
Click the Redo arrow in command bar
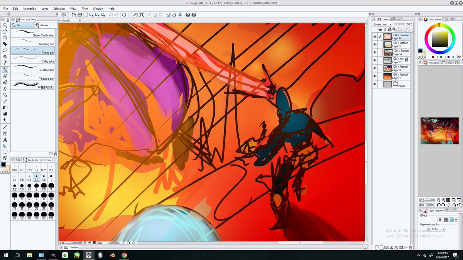tap(117, 15)
